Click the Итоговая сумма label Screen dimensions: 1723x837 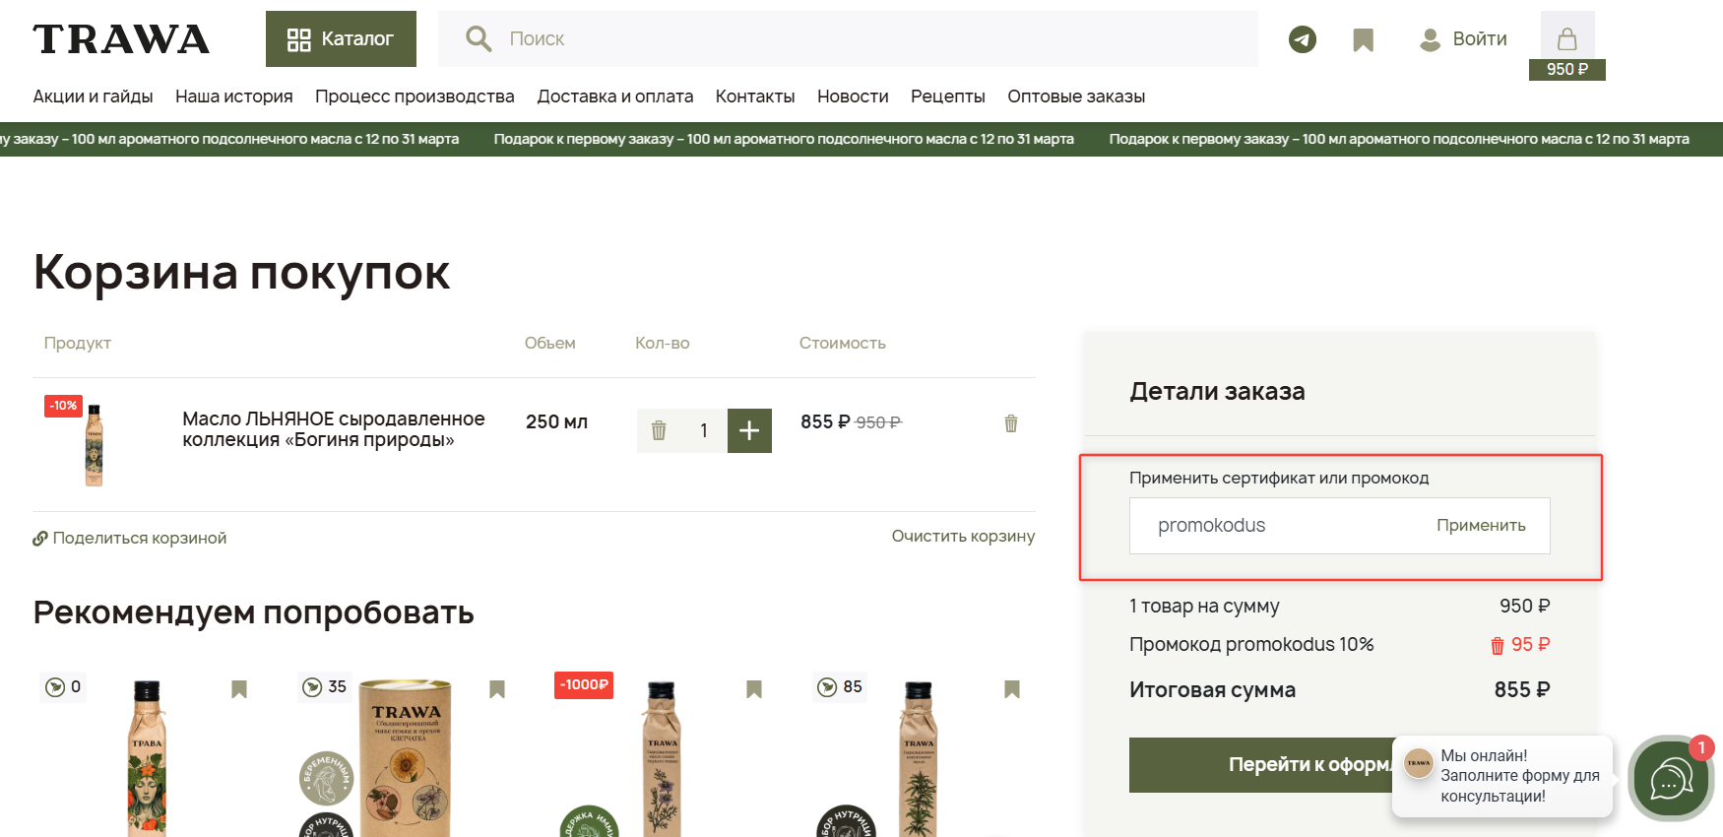[1212, 690]
